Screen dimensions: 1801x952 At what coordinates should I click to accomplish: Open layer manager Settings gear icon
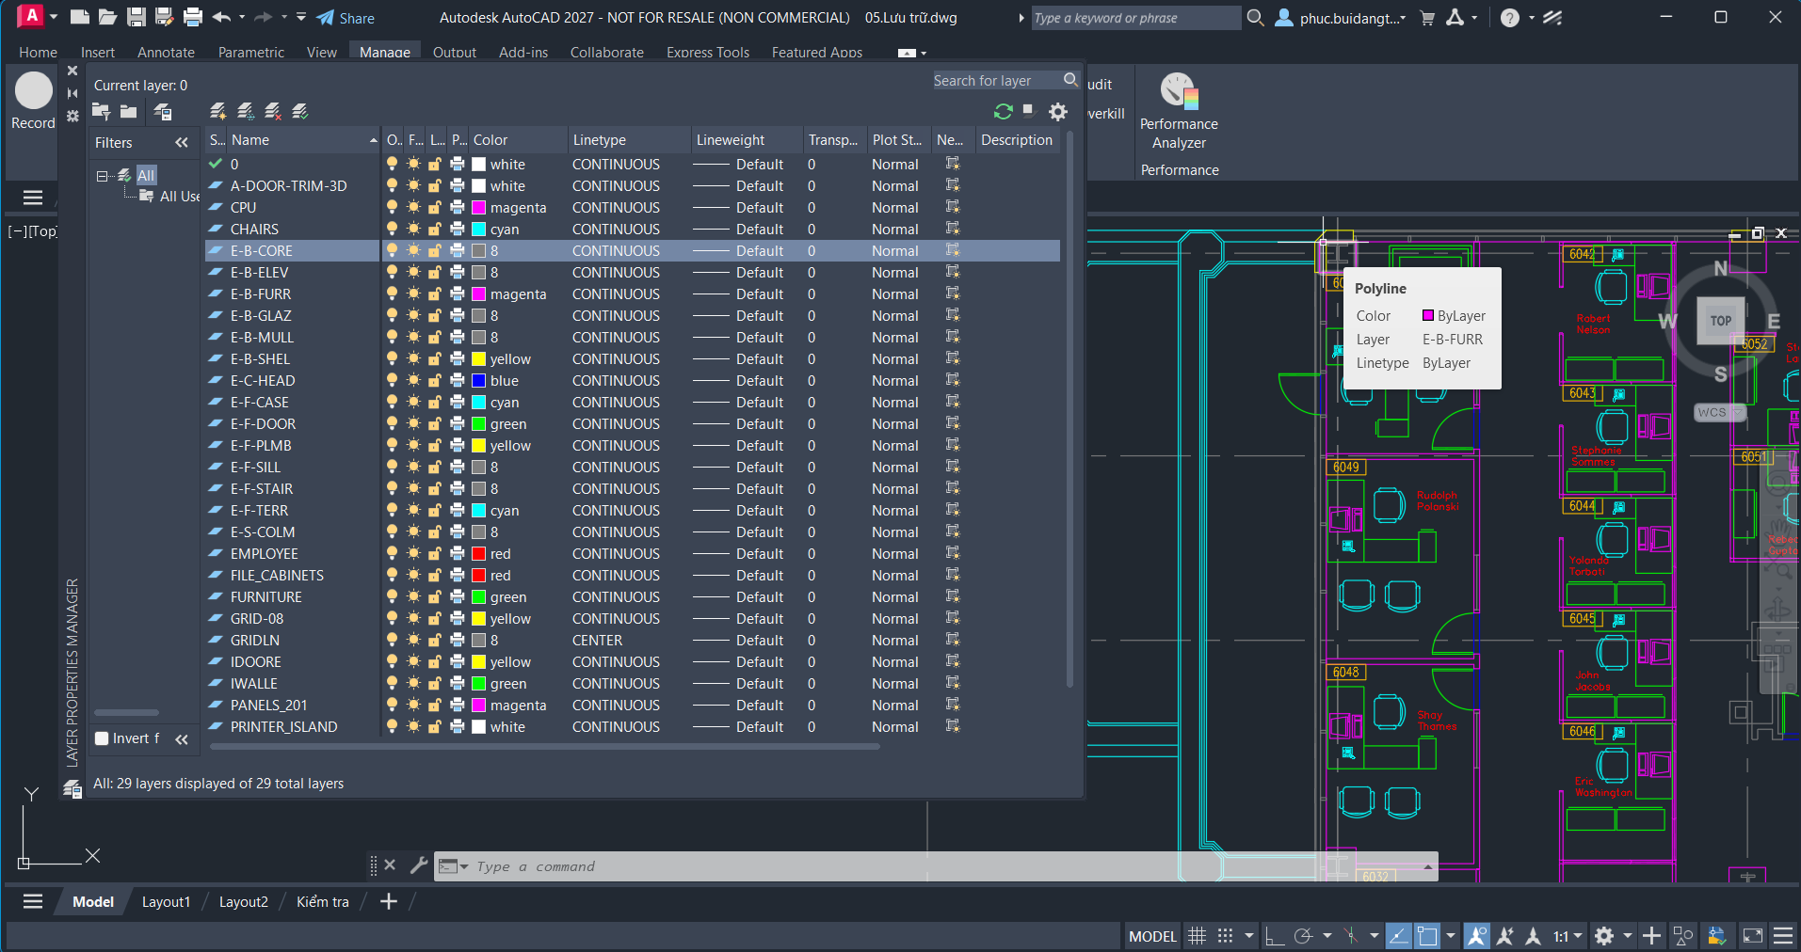point(1058,112)
